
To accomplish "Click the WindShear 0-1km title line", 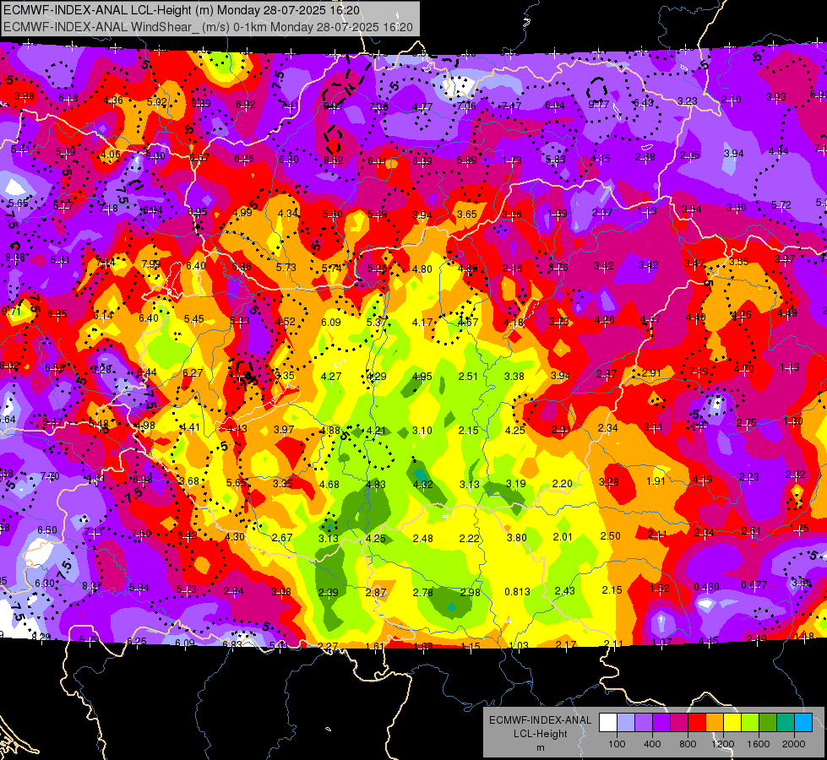I will pyautogui.click(x=209, y=27).
